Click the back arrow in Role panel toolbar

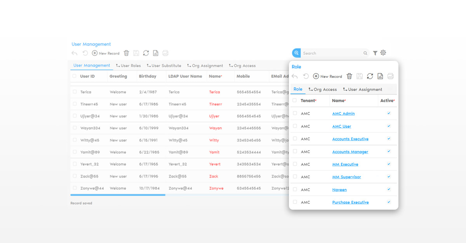[295, 76]
